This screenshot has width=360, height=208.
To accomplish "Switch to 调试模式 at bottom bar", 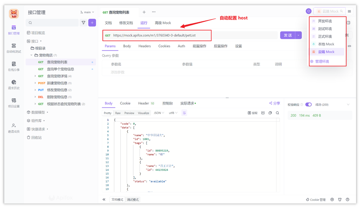I will [x=133, y=199].
